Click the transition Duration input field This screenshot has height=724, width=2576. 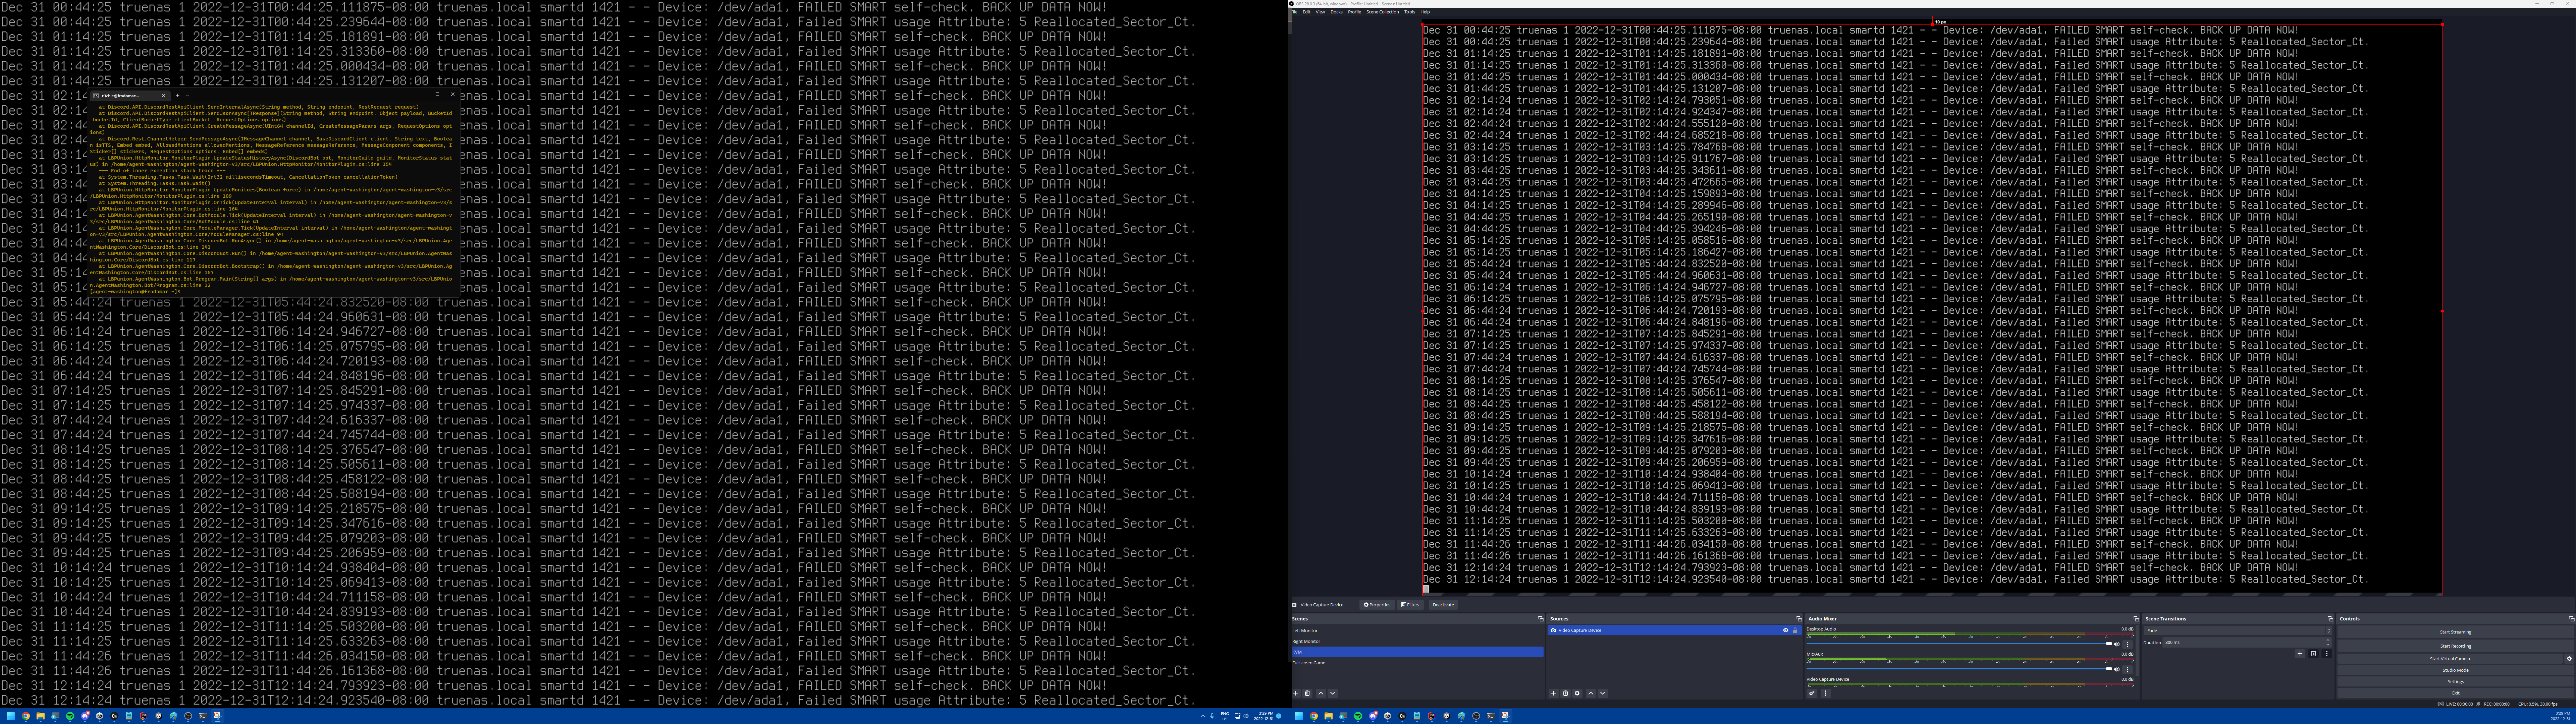click(x=2247, y=643)
